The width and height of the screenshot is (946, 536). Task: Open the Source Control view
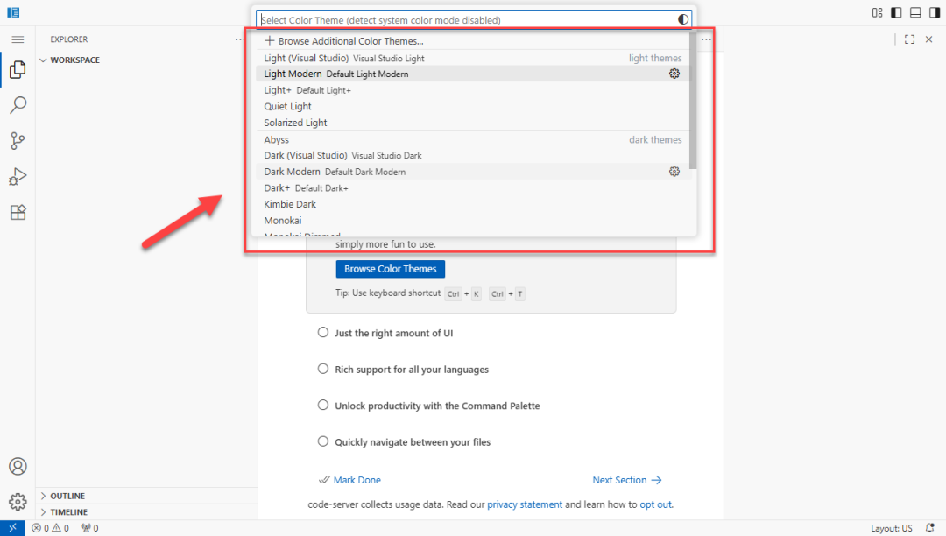(x=18, y=141)
